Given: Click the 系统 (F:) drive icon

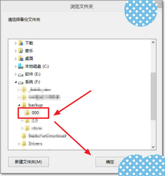Looking at the screenshot, I should point(20,82).
